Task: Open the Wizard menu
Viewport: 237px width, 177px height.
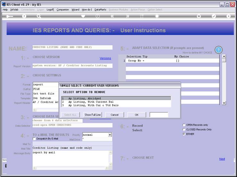Action: click(x=75, y=10)
